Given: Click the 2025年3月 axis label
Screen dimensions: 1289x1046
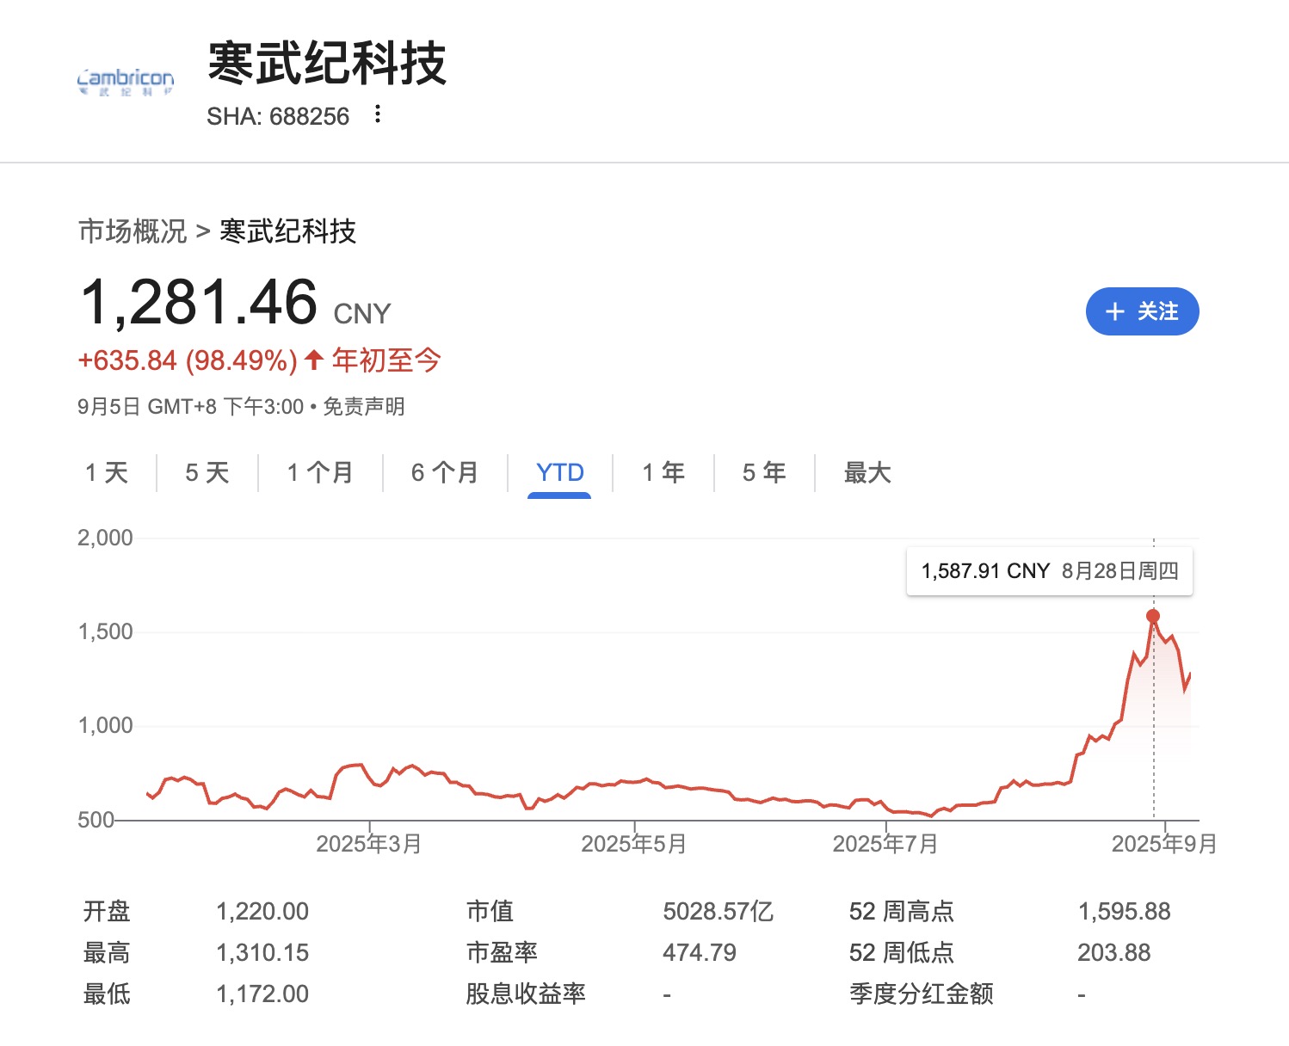Looking at the screenshot, I should point(368,844).
